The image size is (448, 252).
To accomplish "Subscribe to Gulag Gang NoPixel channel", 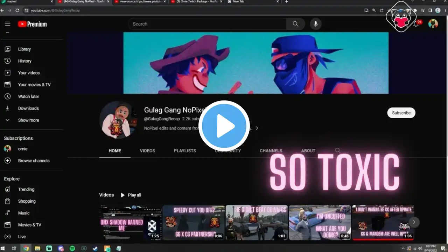I will pos(401,113).
